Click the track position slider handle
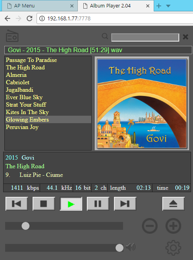This screenshot has height=260, width=193. coord(26,226)
